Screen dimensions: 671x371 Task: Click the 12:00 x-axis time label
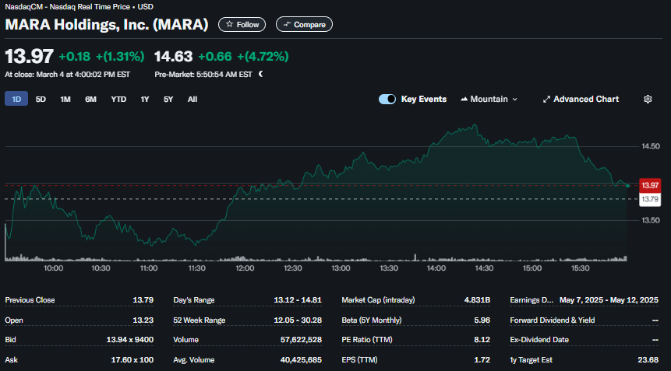click(x=245, y=268)
